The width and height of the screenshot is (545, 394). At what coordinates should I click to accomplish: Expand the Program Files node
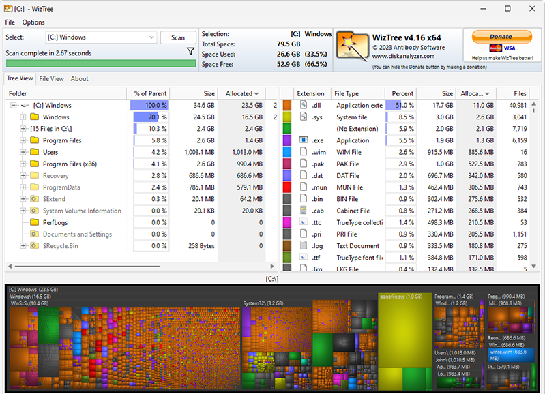[23, 140]
